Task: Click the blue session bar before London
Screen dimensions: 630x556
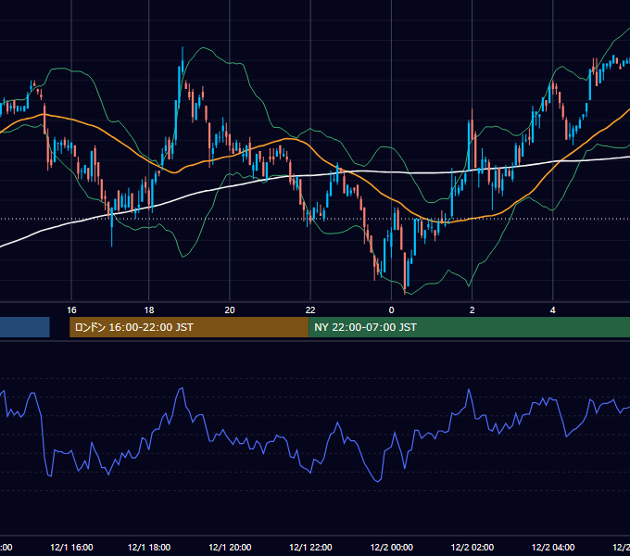Action: pos(24,327)
